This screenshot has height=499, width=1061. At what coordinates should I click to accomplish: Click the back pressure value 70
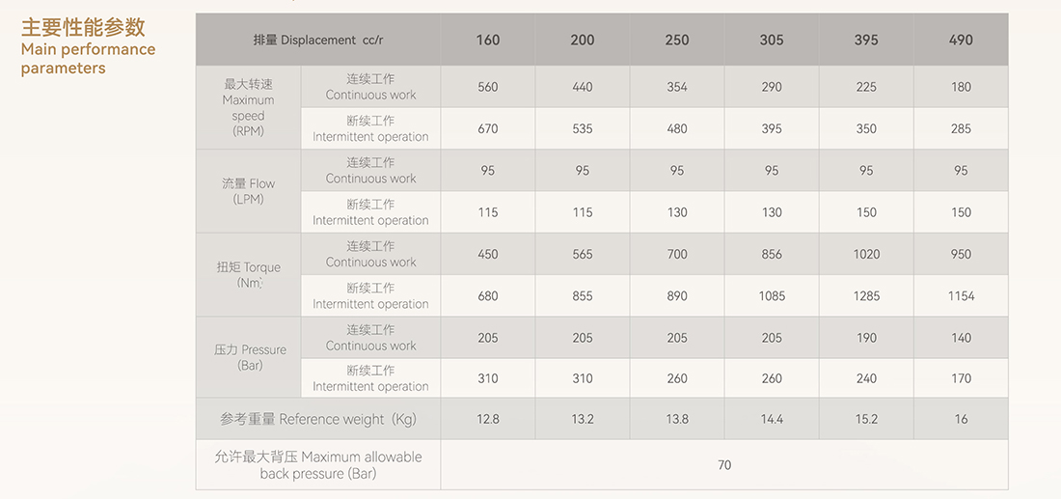coord(724,465)
